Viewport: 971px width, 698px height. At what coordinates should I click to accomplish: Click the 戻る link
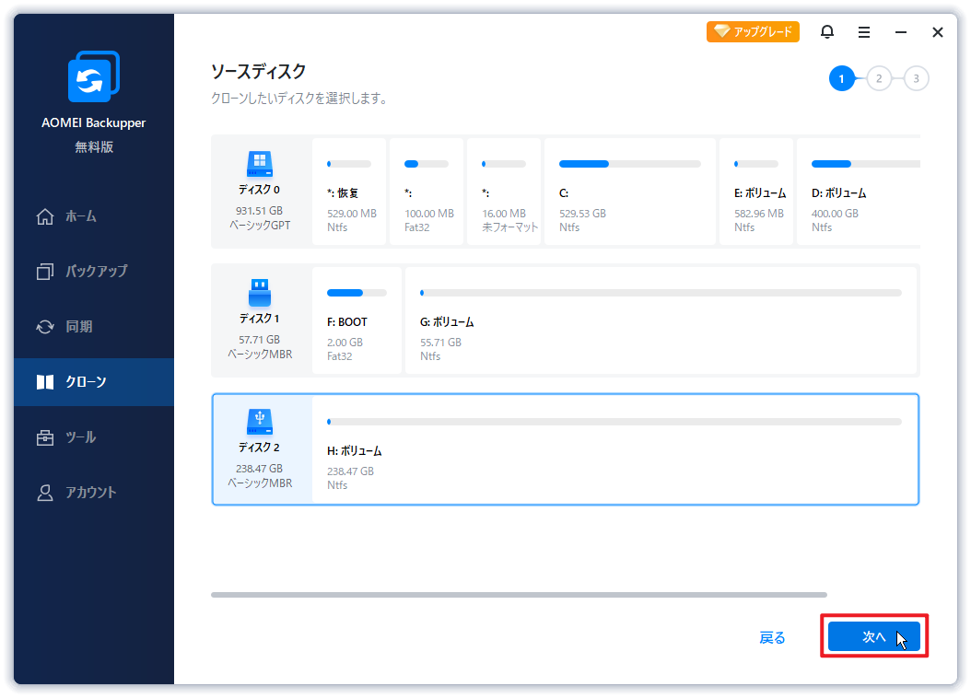point(772,636)
